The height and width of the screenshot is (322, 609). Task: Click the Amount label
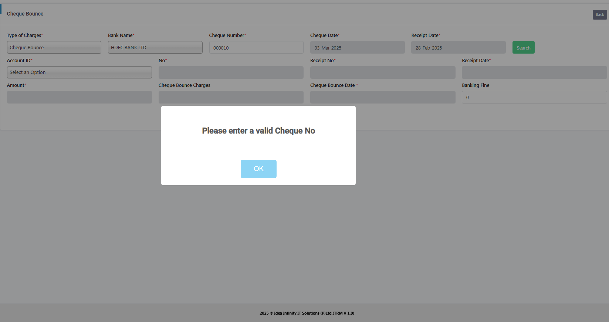(x=16, y=85)
